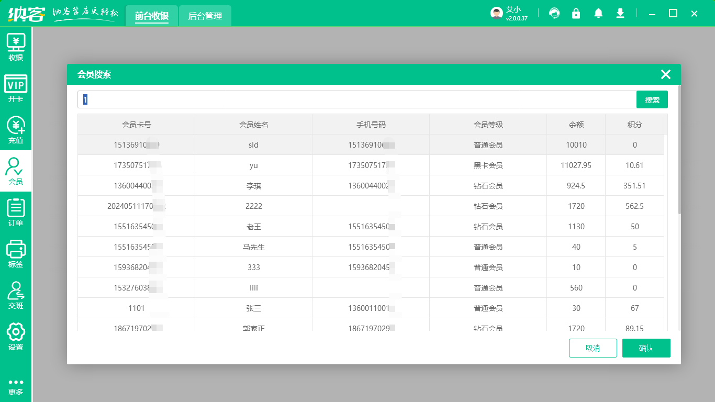This screenshot has width=715, height=402.
Task: Click the 取消 cancel button
Action: click(x=593, y=348)
